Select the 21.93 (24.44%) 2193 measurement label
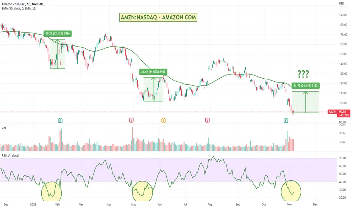Viewport: 353px width, 208px height. (x=306, y=86)
